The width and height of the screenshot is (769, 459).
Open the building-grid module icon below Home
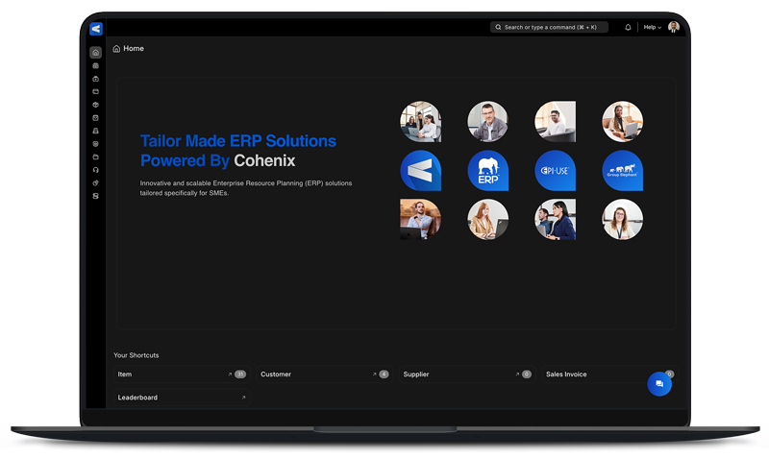(x=95, y=65)
